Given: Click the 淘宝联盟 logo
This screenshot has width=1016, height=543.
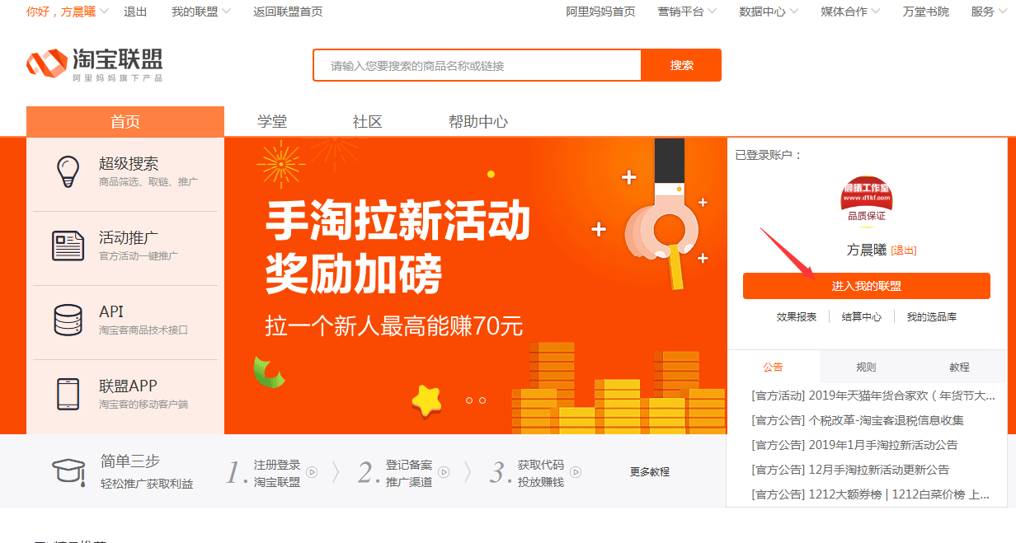Looking at the screenshot, I should [x=95, y=64].
